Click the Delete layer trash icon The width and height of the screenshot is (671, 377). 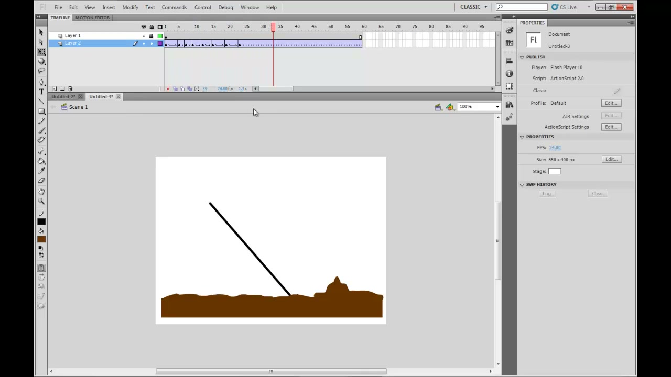70,89
